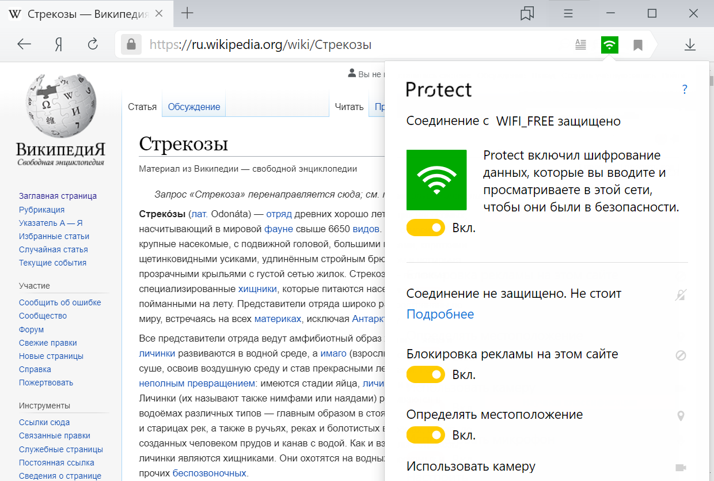The height and width of the screenshot is (481, 714).
Task: Turn off the location detection toggle
Action: click(426, 435)
